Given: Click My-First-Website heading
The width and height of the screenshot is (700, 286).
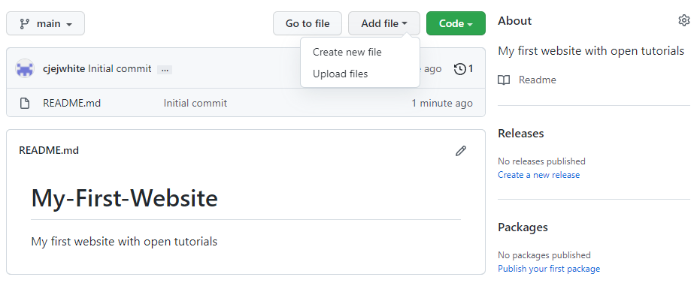Looking at the screenshot, I should pos(125,198).
